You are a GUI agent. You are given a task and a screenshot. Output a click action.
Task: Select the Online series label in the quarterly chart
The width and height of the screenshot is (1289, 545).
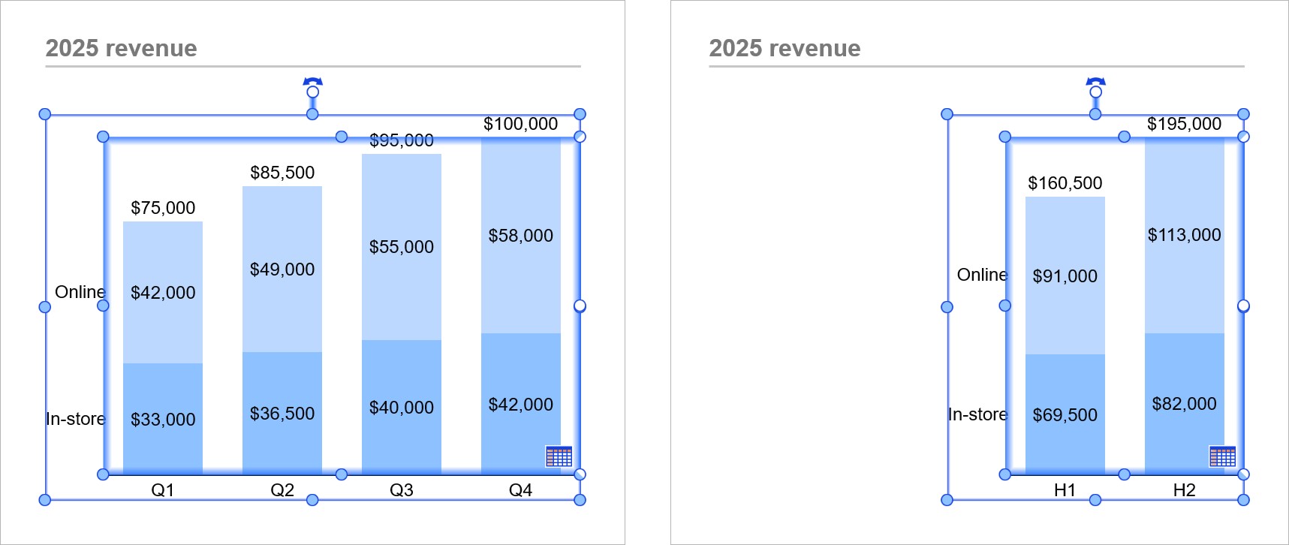coord(80,292)
